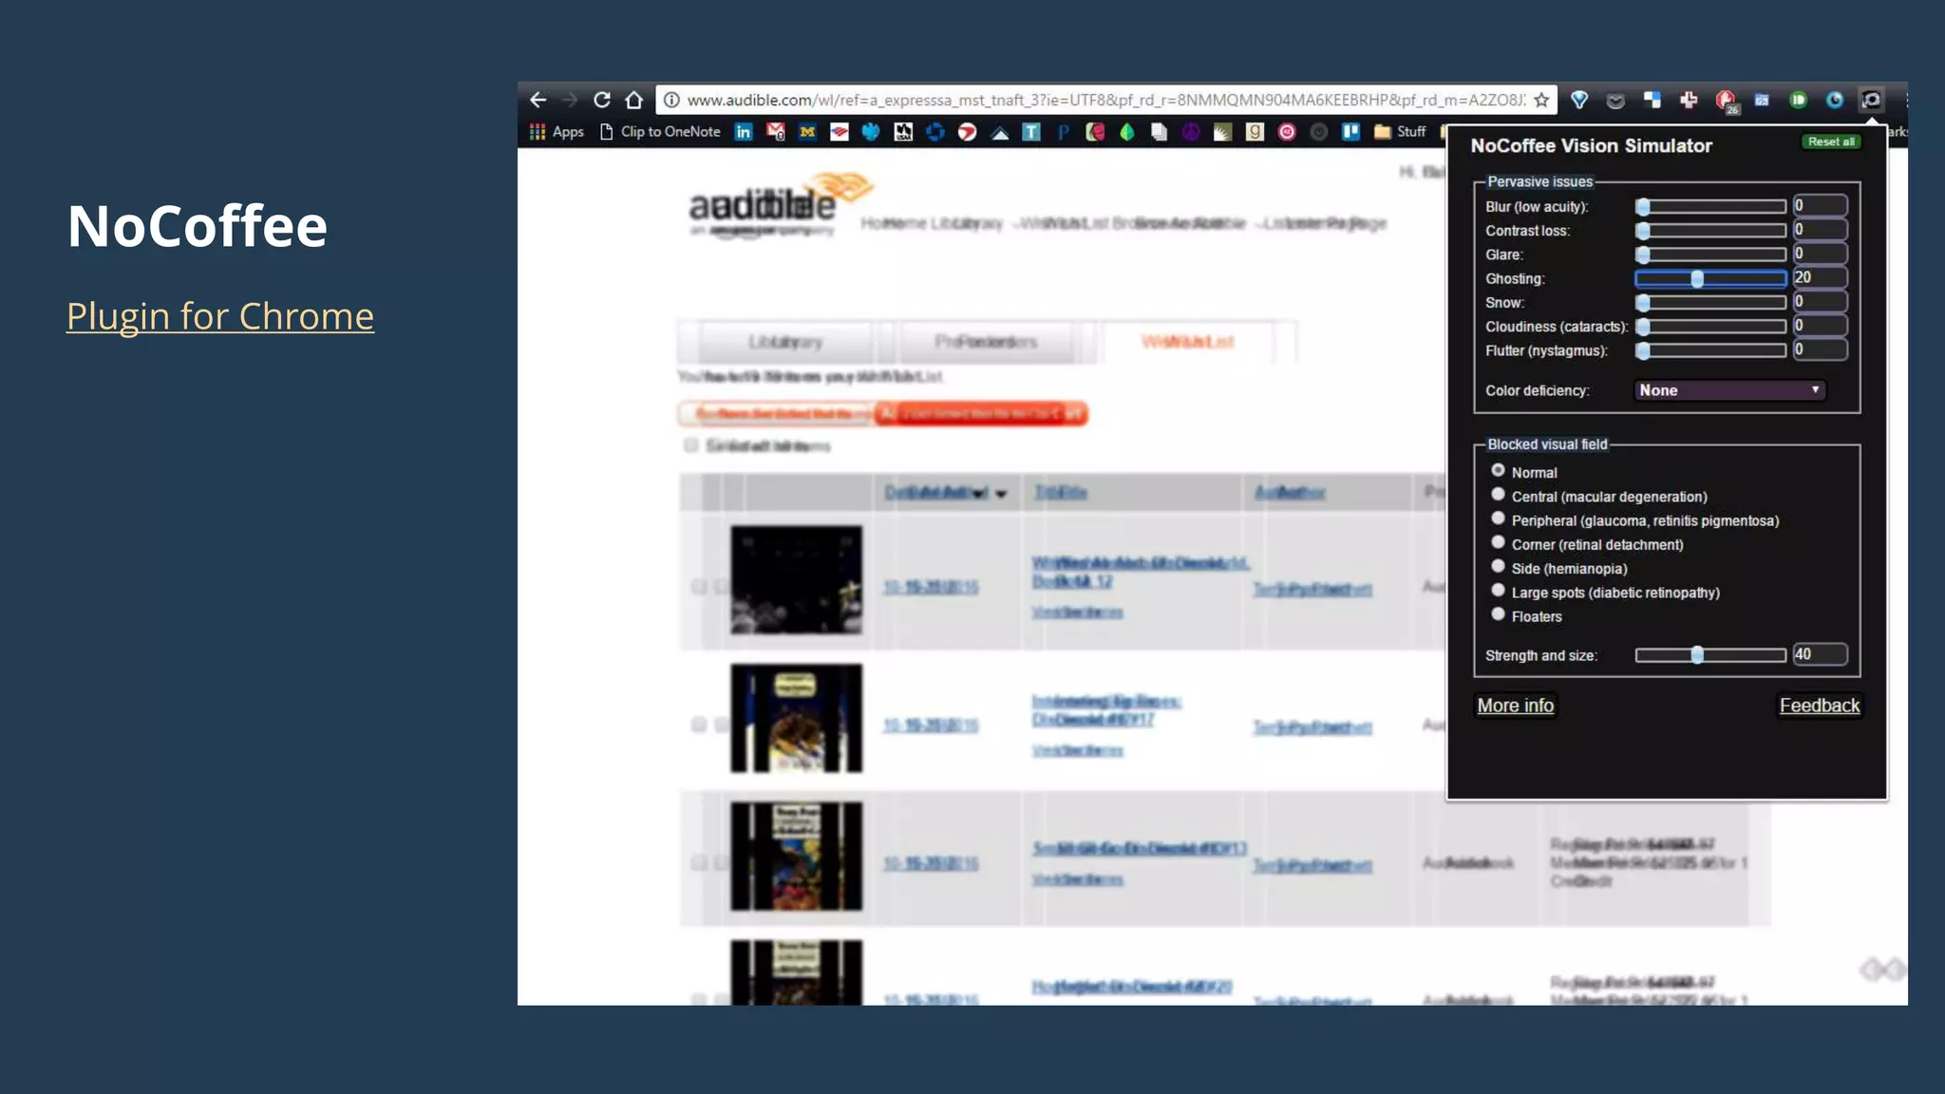Adjust the Glare slider
Screen dimensions: 1945x1094
point(1710,255)
